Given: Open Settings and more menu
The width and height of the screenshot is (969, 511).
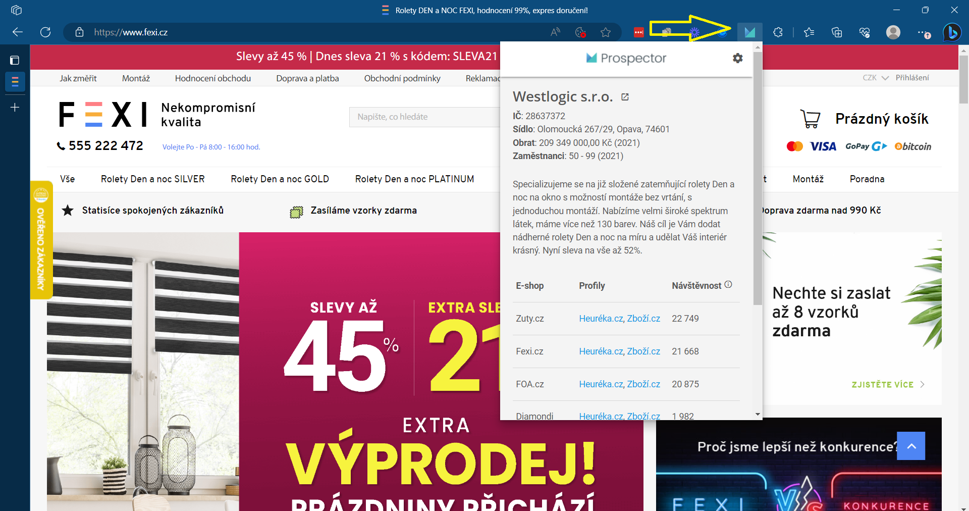Looking at the screenshot, I should point(924,32).
